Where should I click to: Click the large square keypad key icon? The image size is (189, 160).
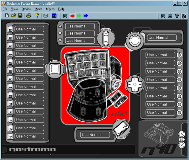tap(55, 69)
